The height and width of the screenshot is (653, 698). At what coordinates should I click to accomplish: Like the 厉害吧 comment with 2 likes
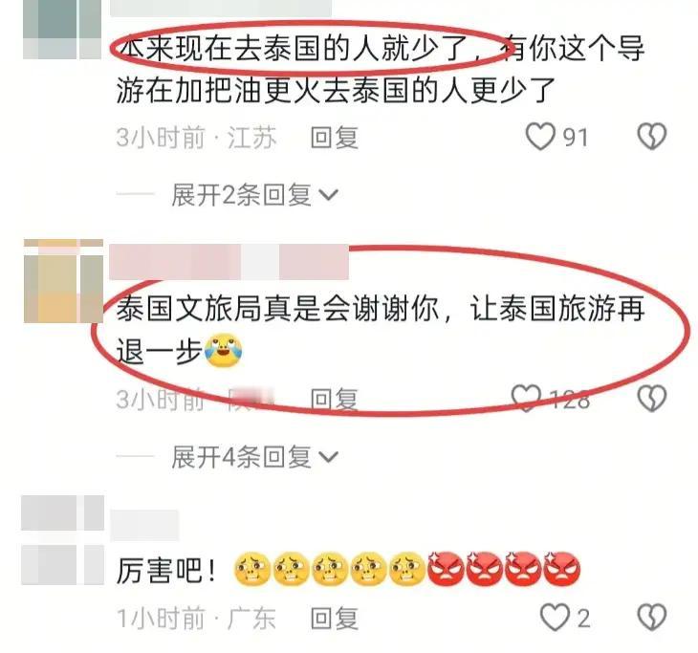(x=555, y=618)
